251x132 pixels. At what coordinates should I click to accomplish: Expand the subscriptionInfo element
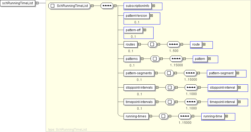pos(154,6)
